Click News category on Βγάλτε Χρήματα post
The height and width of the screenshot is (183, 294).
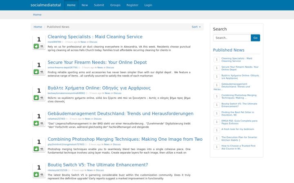click(107, 93)
